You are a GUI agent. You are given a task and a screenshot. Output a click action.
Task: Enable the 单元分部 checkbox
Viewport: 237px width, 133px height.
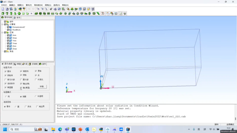[x=6, y=79]
